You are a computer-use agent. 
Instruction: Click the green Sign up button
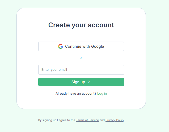[x=81, y=82]
